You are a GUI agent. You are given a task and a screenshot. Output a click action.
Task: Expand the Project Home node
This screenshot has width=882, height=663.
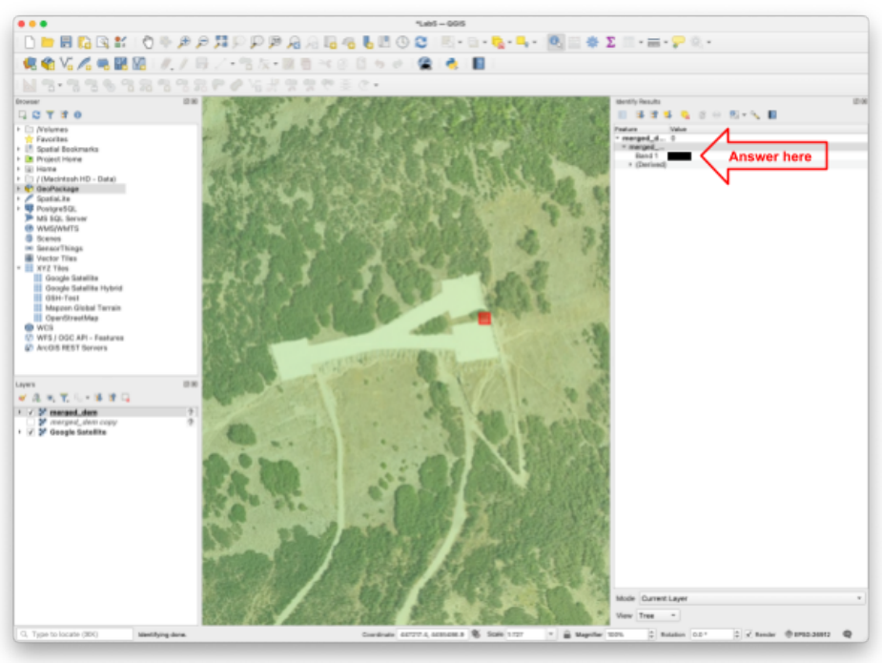pyautogui.click(x=19, y=159)
